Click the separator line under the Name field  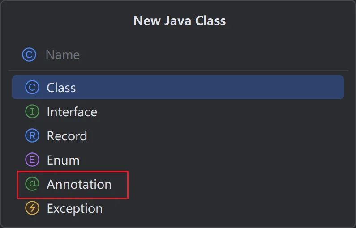(x=179, y=71)
